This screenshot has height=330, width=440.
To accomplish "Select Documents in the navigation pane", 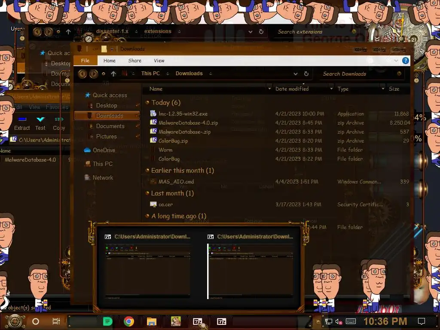I will click(x=110, y=126).
